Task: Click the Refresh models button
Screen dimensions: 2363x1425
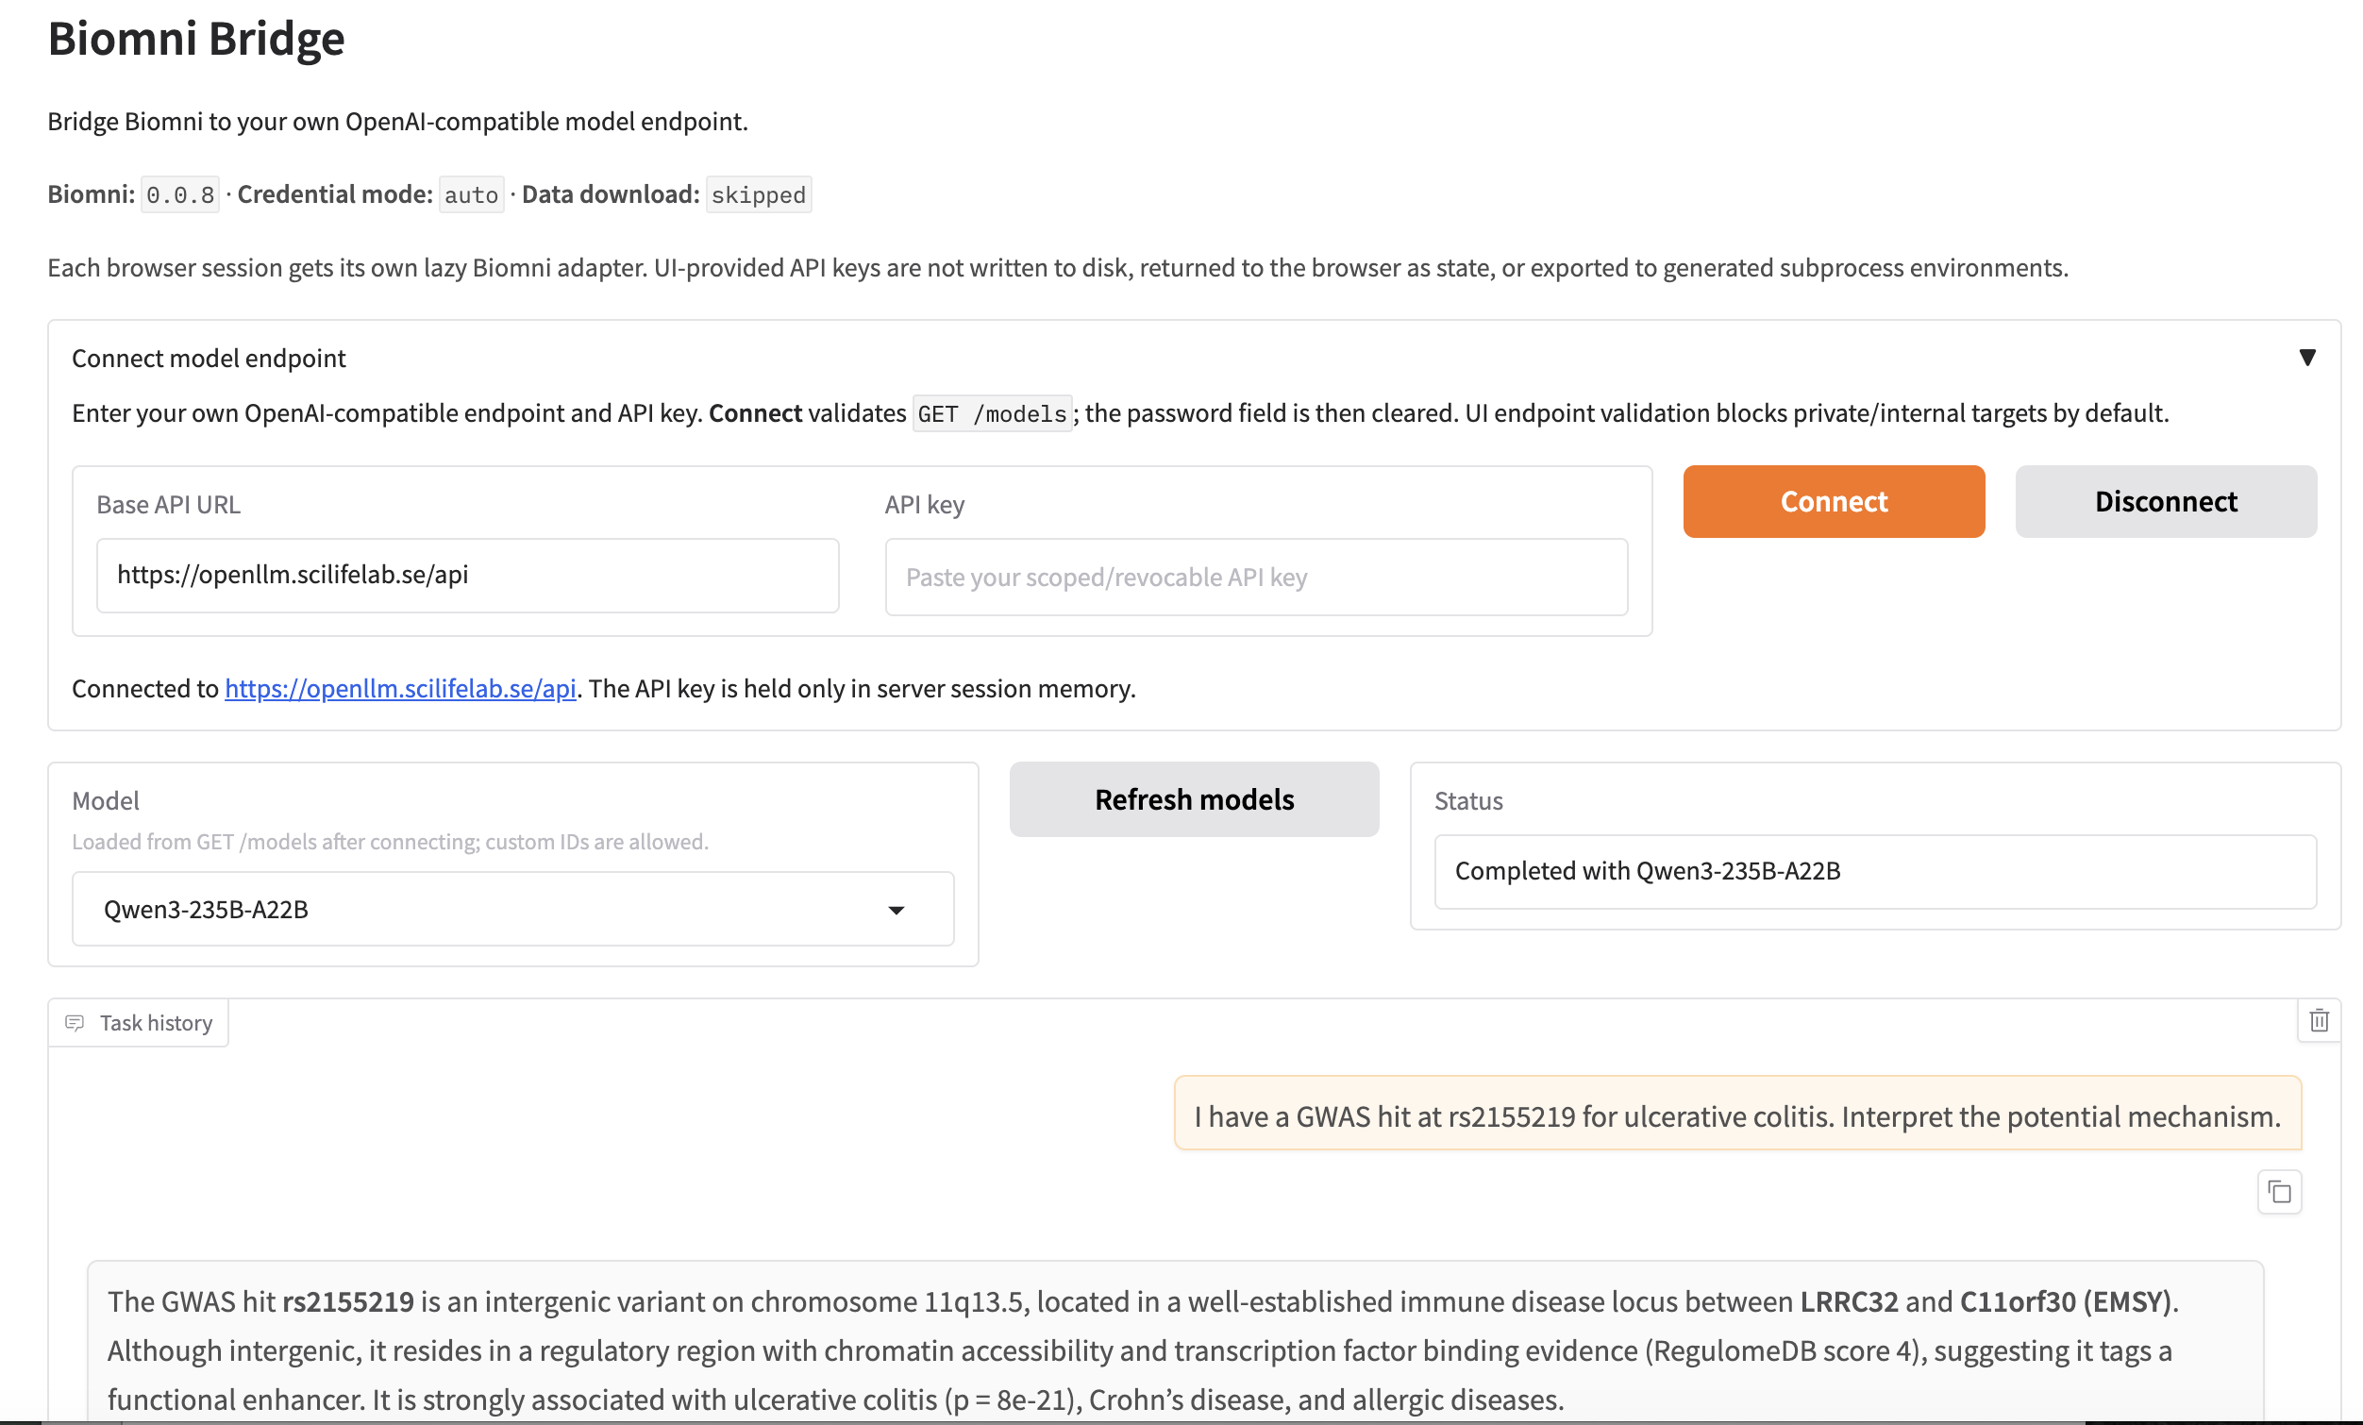Action: (1194, 799)
